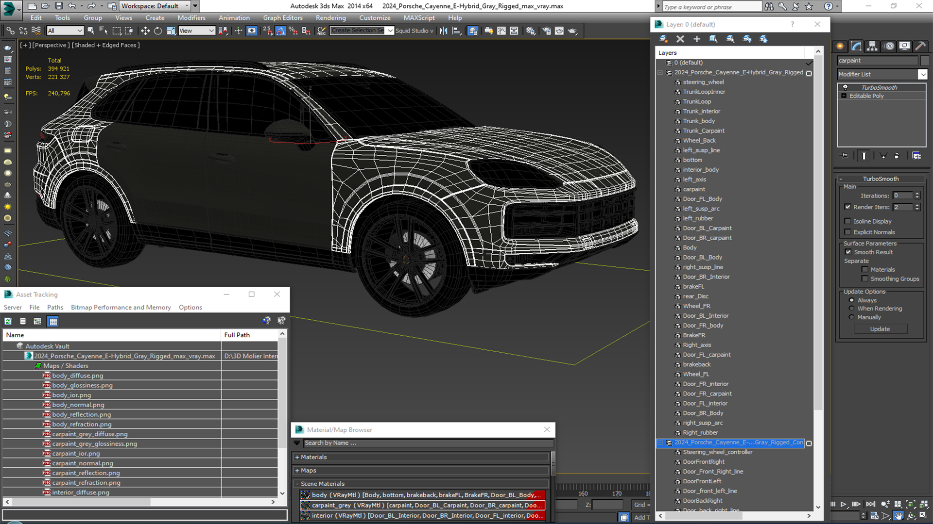The image size is (933, 524).
Task: Click Delete layer X icon in Layer dialog
Action: pos(680,39)
